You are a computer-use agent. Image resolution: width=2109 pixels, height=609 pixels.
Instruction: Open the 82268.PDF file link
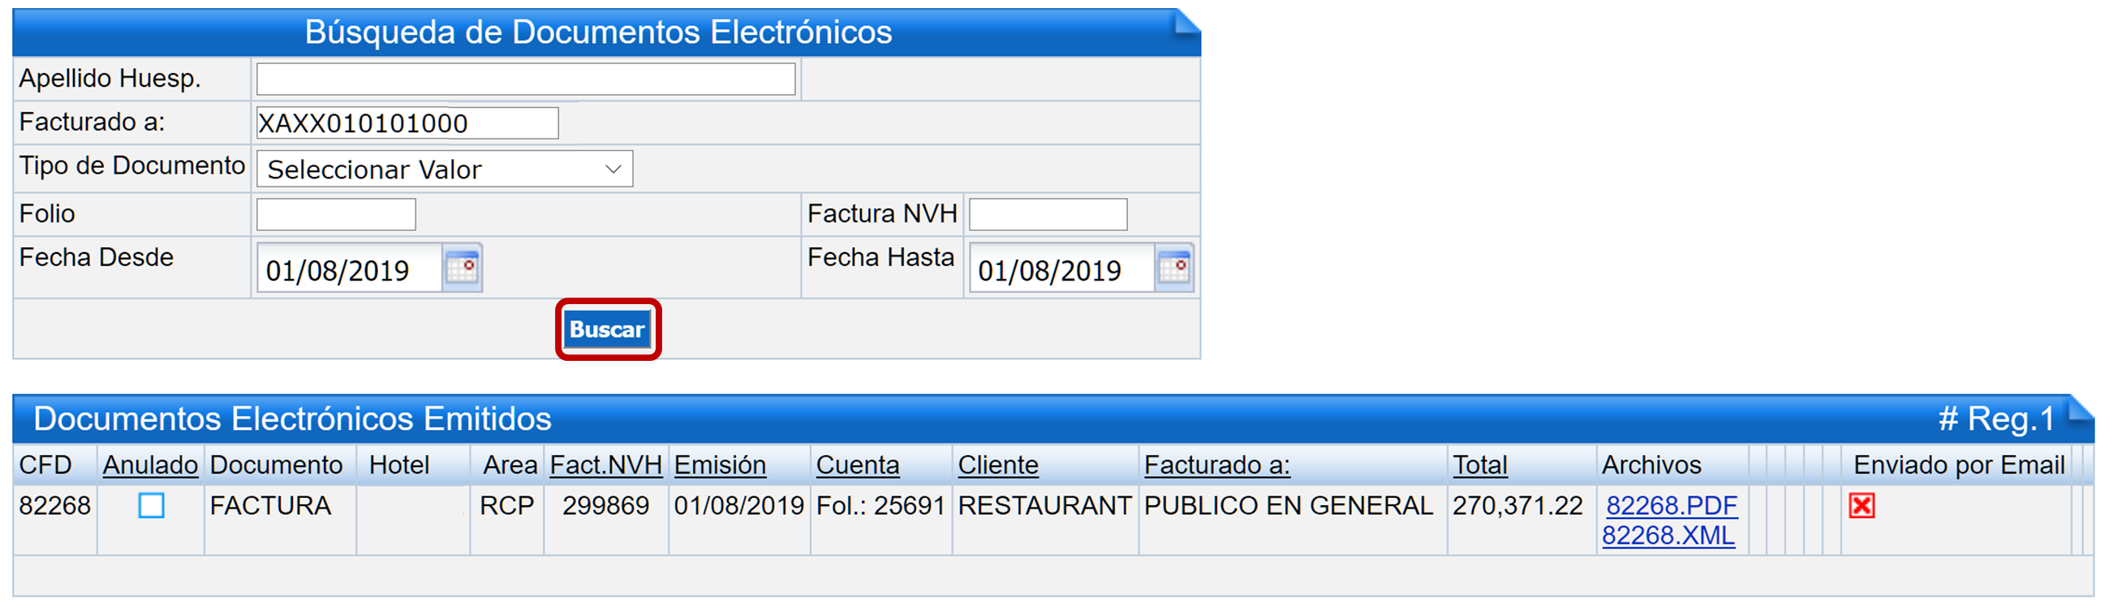(x=1671, y=506)
